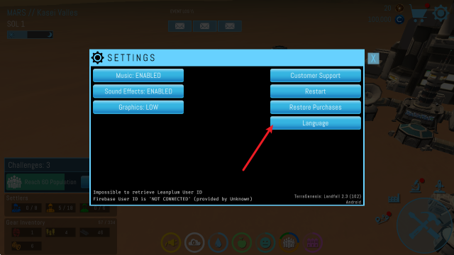Open the third event log envelope

pos(230,26)
